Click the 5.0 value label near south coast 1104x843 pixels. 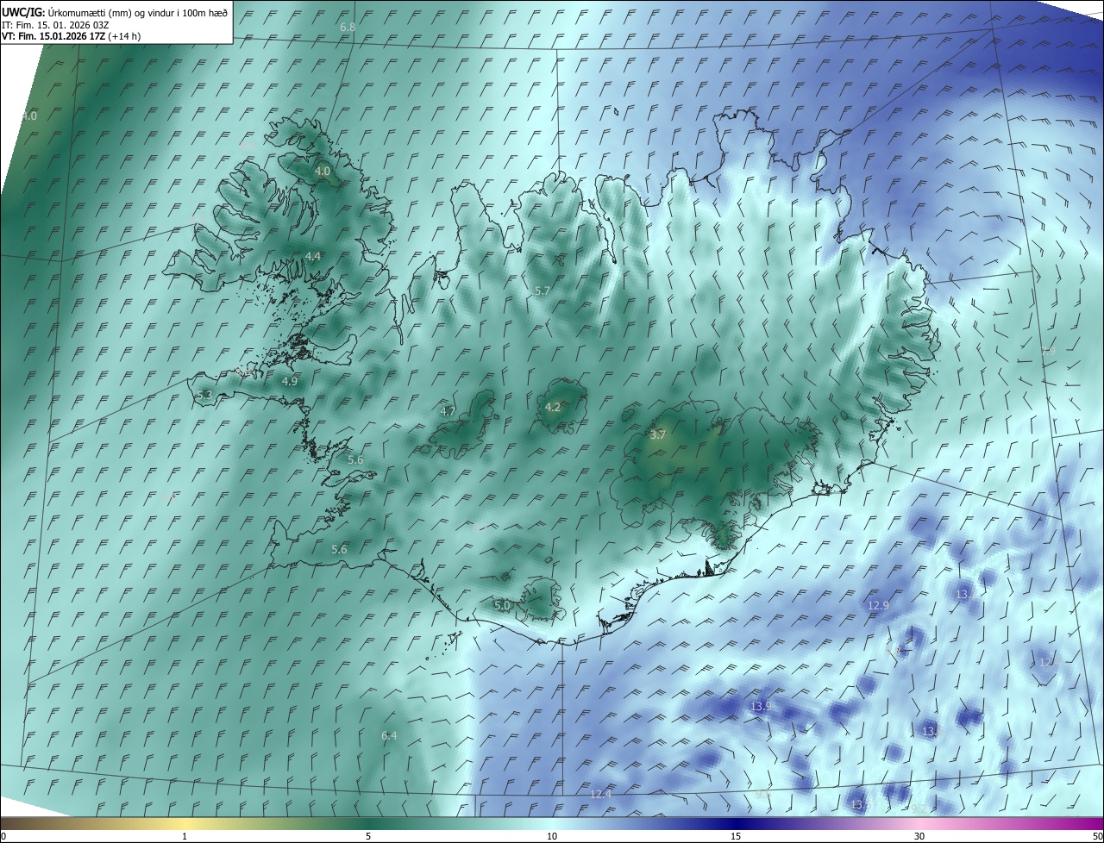point(502,606)
